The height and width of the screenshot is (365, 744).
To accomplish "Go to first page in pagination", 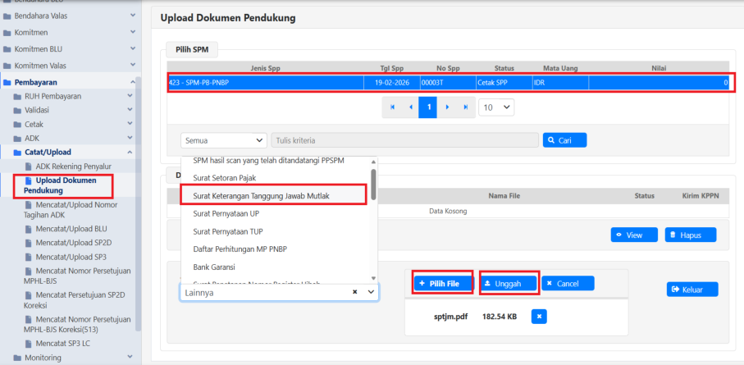I will 392,107.
